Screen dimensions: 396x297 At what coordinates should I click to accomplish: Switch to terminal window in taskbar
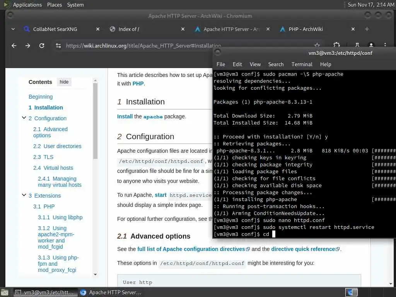(45, 292)
